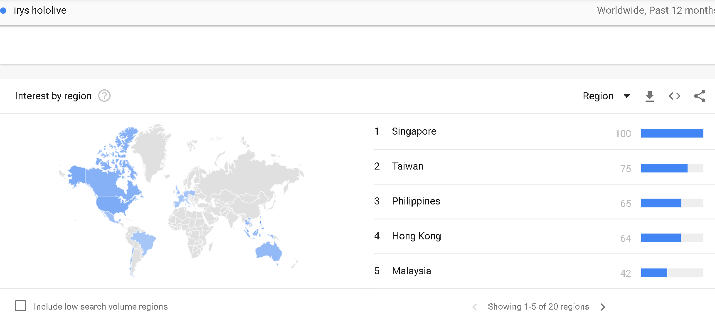Choose Malaysia from the ranked regions
The height and width of the screenshot is (315, 715).
[411, 271]
